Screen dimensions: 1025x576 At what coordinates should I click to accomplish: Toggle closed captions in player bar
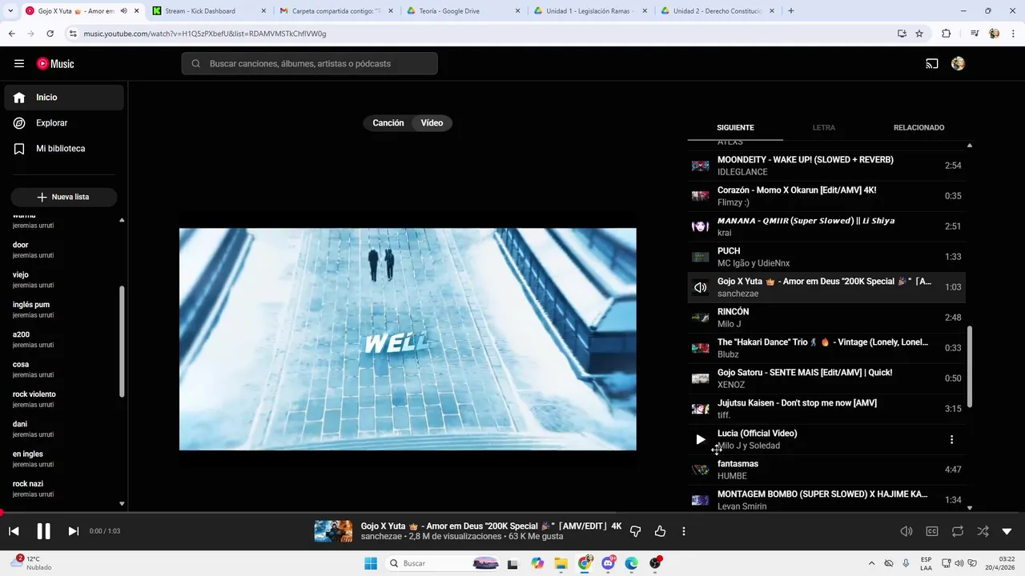pyautogui.click(x=932, y=531)
